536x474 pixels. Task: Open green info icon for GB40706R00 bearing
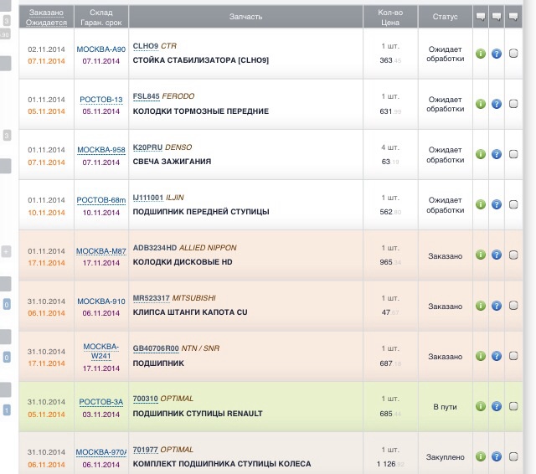coord(481,356)
